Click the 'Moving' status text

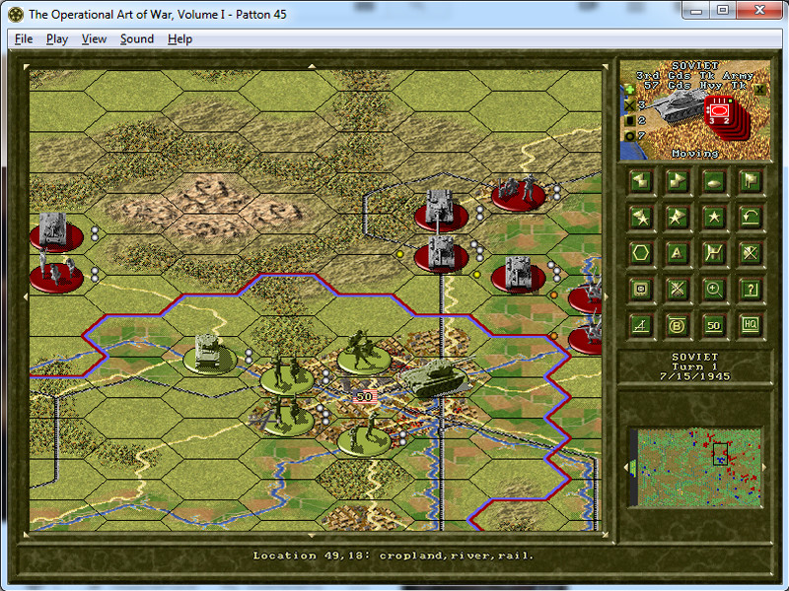[x=695, y=154]
